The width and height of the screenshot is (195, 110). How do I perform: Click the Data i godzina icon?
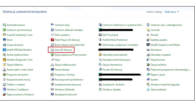(52, 35)
